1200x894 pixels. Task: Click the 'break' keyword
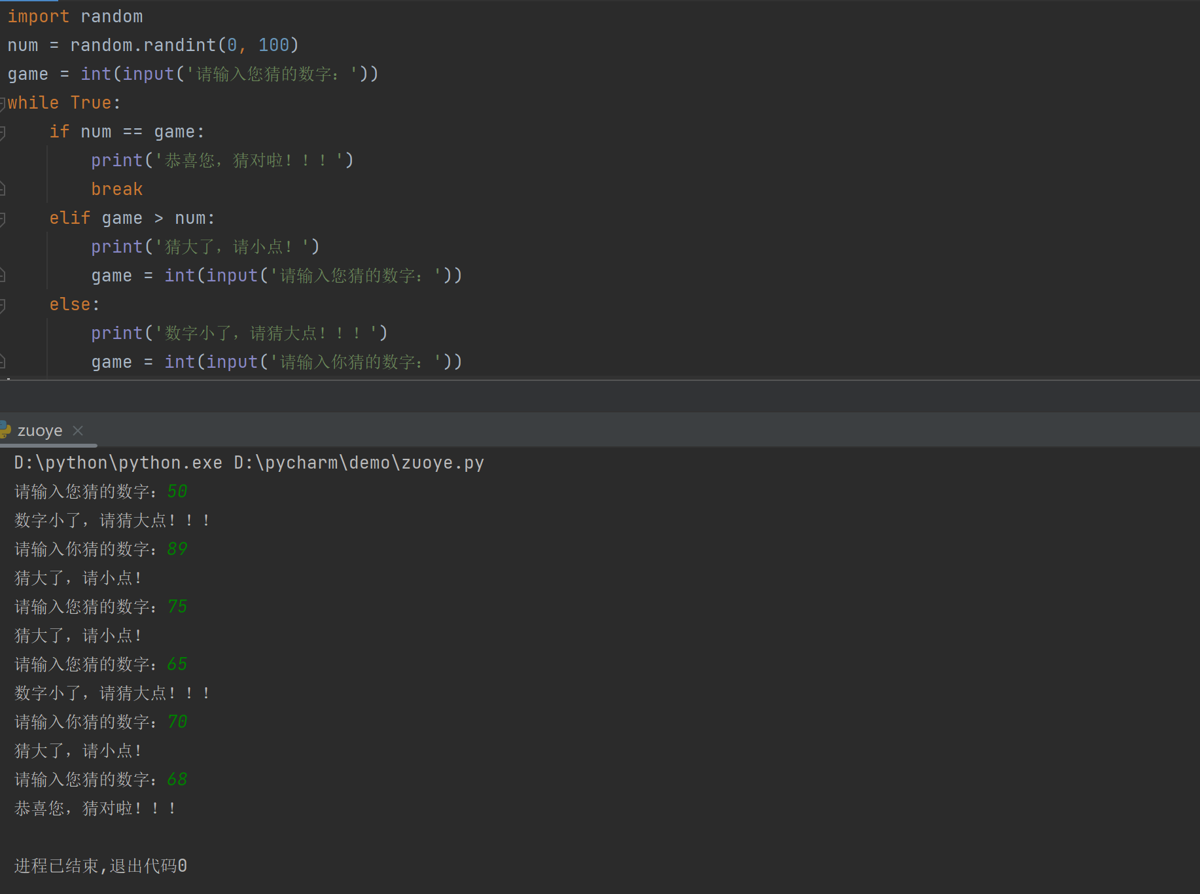point(117,189)
